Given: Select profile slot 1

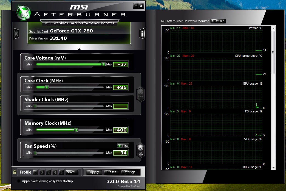Looking at the screenshot, I should point(36,172).
